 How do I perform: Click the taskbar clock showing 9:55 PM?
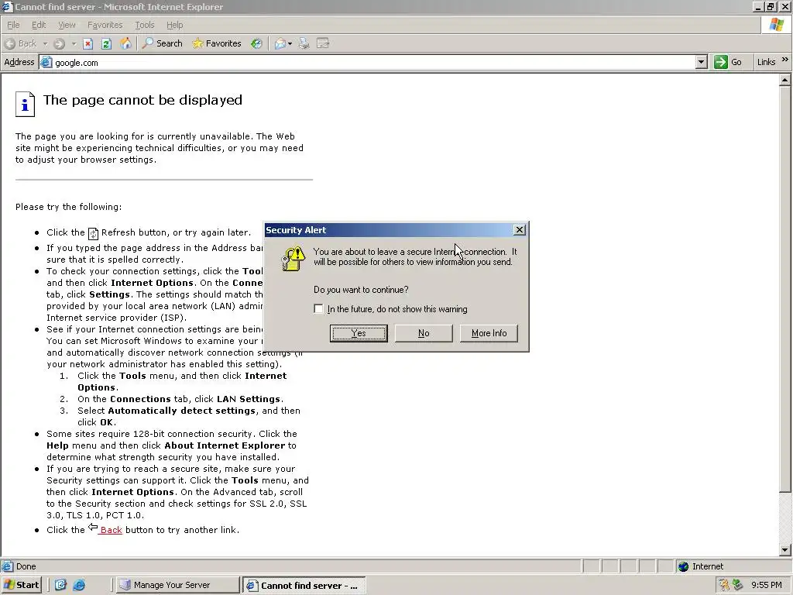[766, 585]
